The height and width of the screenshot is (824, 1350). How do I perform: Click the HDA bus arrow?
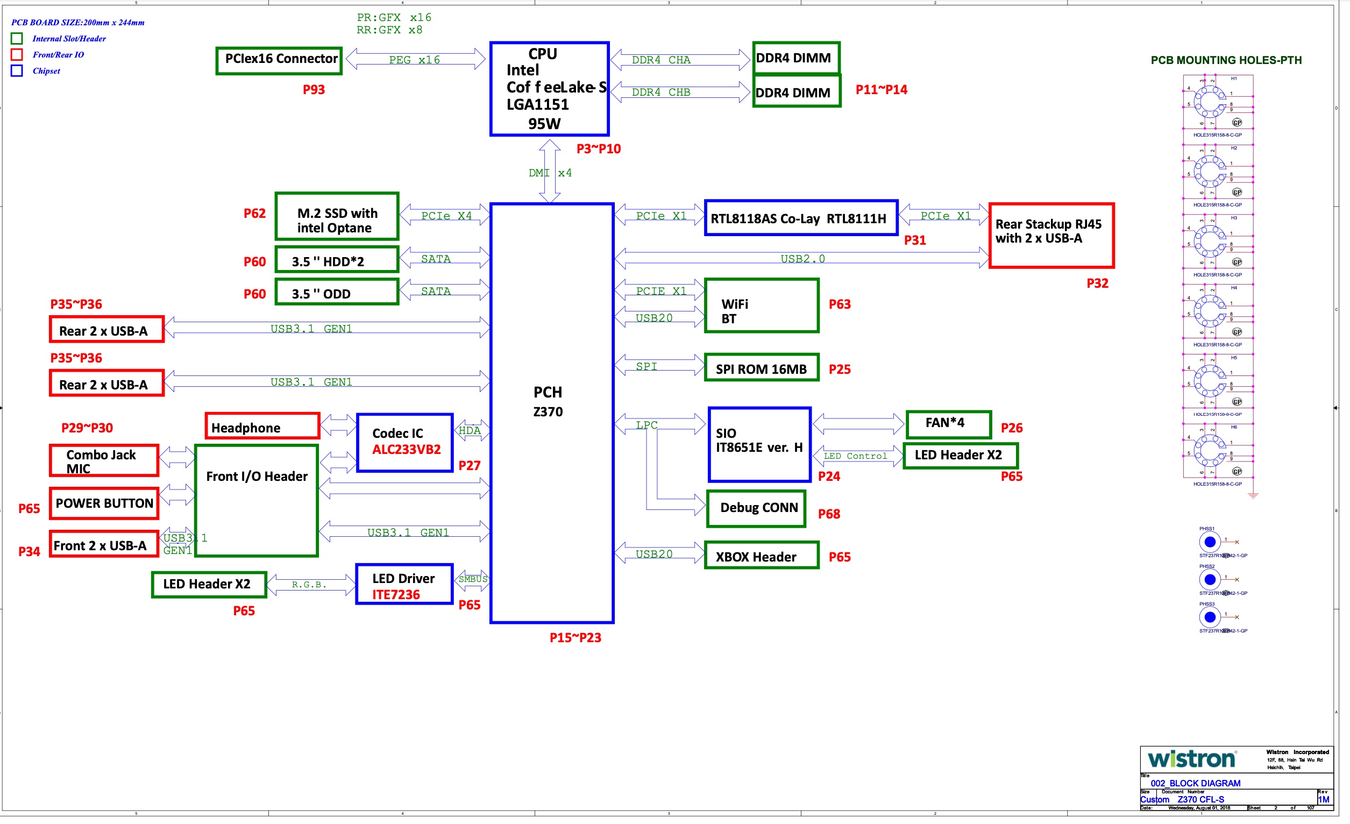[x=471, y=430]
